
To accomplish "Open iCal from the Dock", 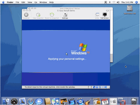I will [x=105, y=101].
